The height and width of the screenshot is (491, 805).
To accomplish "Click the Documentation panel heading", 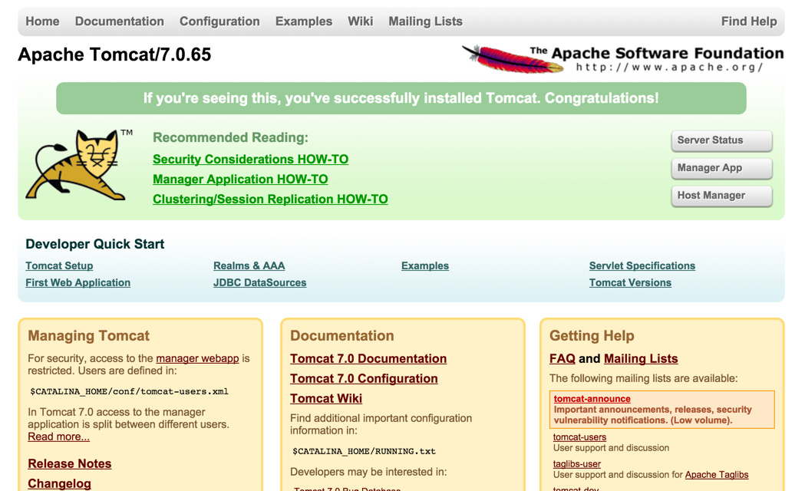I will coord(342,336).
